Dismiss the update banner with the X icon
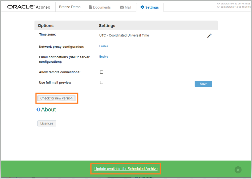The width and height of the screenshot is (252, 179). (x=238, y=170)
